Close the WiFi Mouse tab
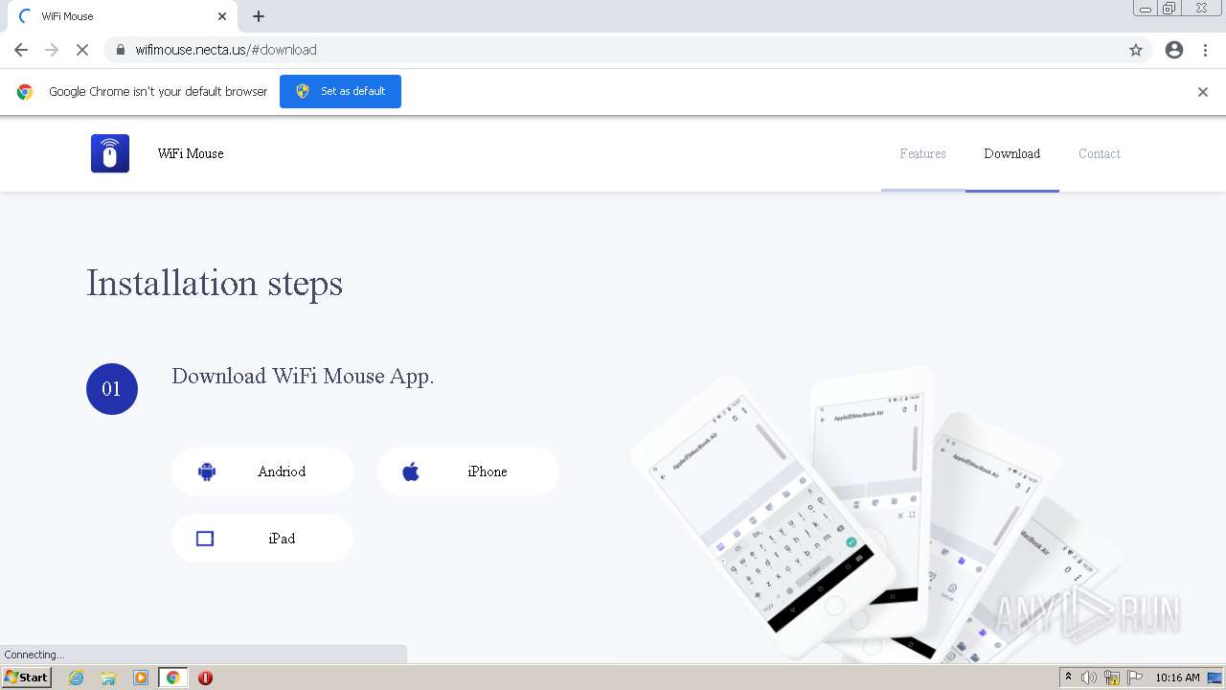1226x690 pixels. [222, 16]
